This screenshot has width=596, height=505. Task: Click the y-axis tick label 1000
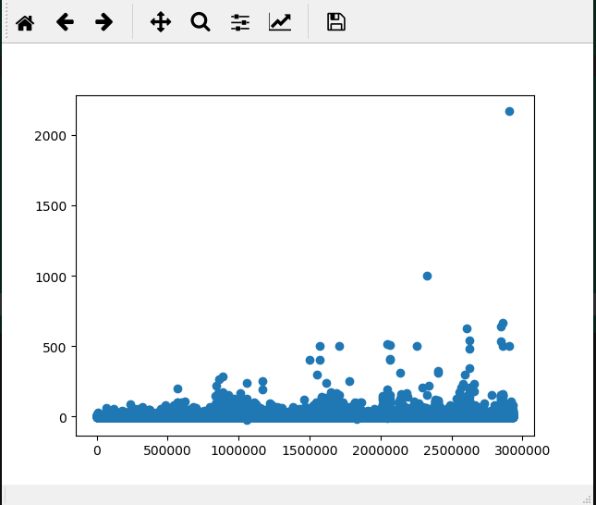pyautogui.click(x=51, y=277)
